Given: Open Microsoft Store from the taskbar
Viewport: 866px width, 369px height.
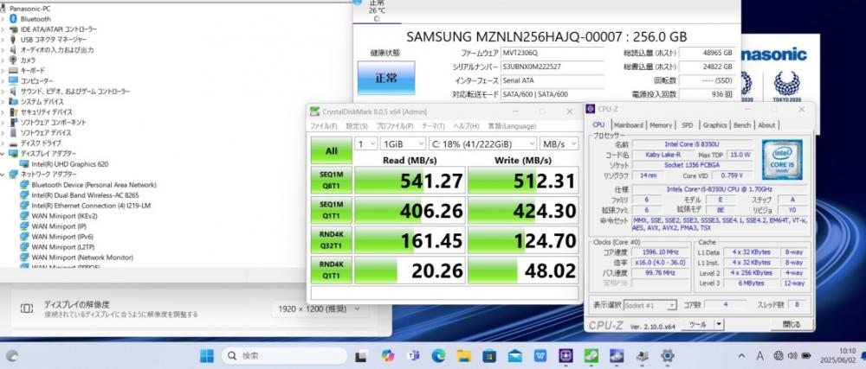Looking at the screenshot, I should (488, 356).
